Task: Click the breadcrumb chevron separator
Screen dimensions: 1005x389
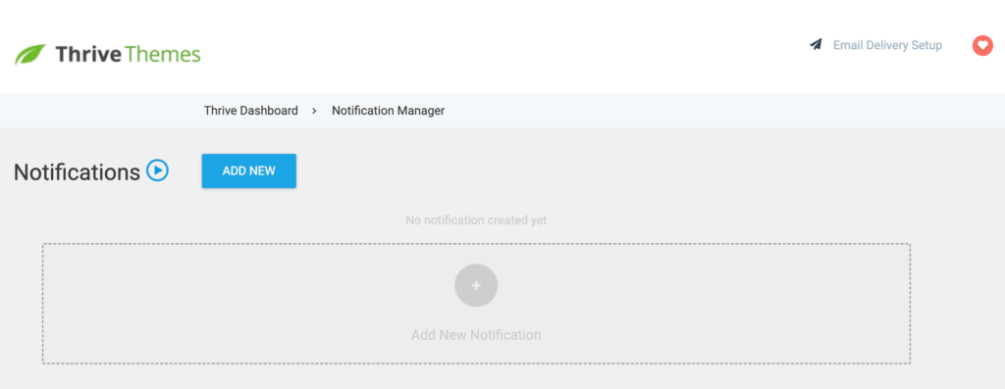Action: 315,111
